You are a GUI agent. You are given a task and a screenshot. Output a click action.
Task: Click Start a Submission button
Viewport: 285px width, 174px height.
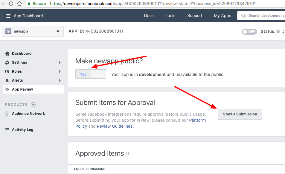(240, 114)
